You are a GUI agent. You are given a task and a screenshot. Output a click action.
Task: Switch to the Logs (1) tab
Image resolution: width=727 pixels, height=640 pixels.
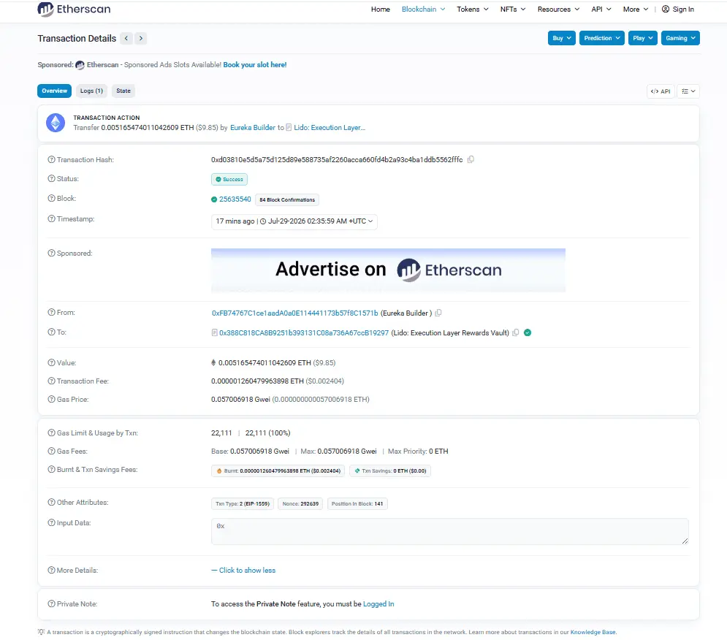coord(91,91)
